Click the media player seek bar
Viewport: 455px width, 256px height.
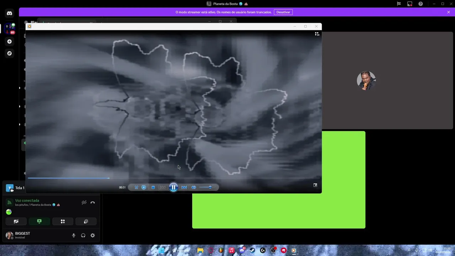tap(173, 178)
